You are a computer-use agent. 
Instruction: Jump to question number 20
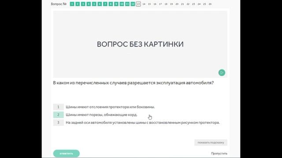pyautogui.click(x=177, y=4)
